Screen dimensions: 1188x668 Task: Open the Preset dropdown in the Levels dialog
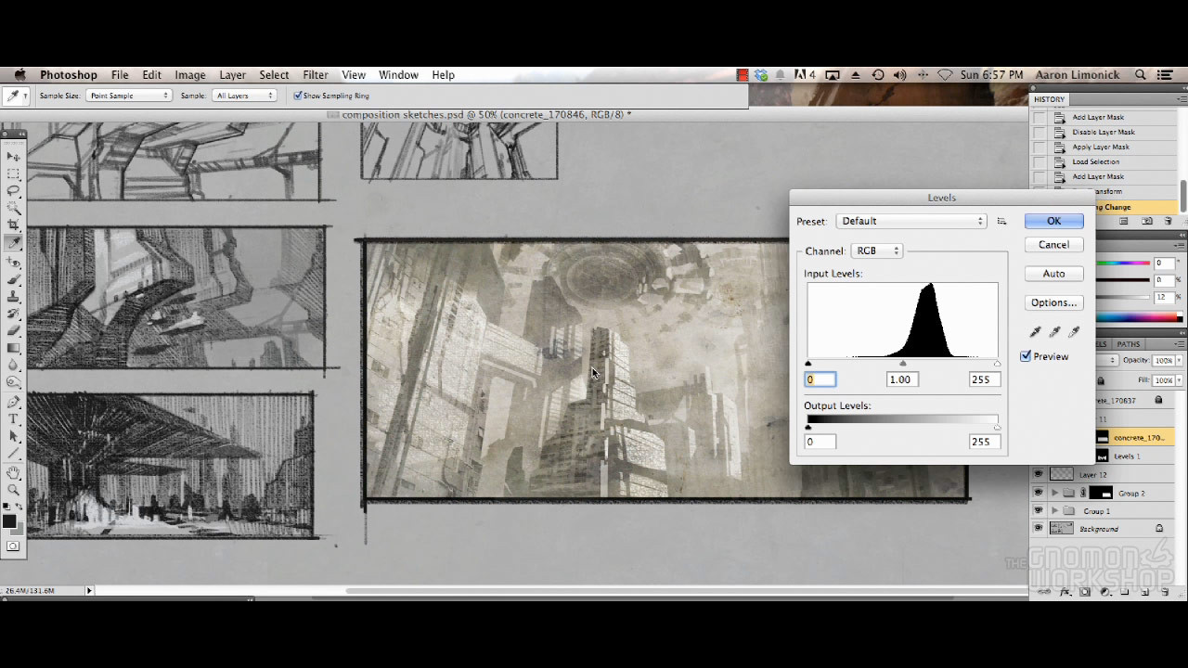[x=910, y=221]
